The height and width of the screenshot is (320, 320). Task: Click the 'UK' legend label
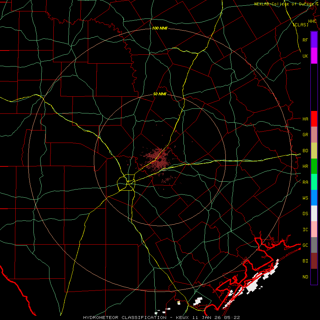coord(305,56)
